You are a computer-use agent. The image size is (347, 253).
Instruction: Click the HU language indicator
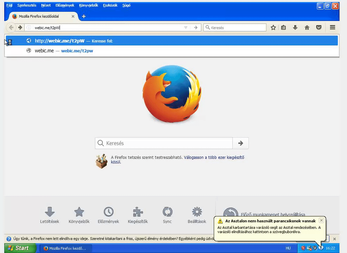[288, 248]
